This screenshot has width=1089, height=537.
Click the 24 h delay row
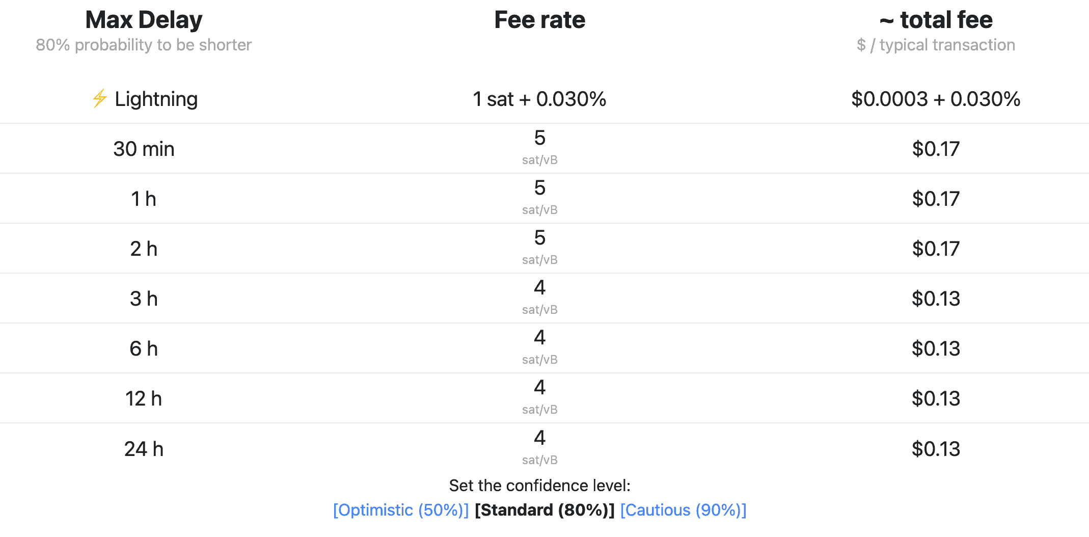[144, 449]
